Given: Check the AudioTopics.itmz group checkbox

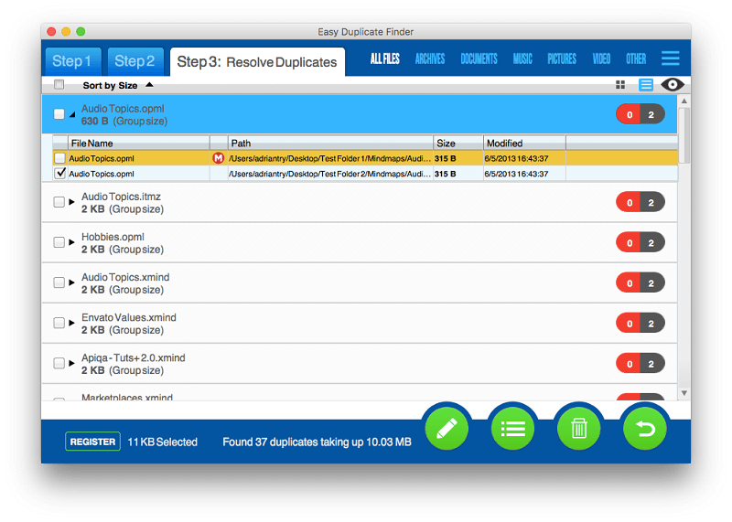Looking at the screenshot, I should (x=59, y=202).
